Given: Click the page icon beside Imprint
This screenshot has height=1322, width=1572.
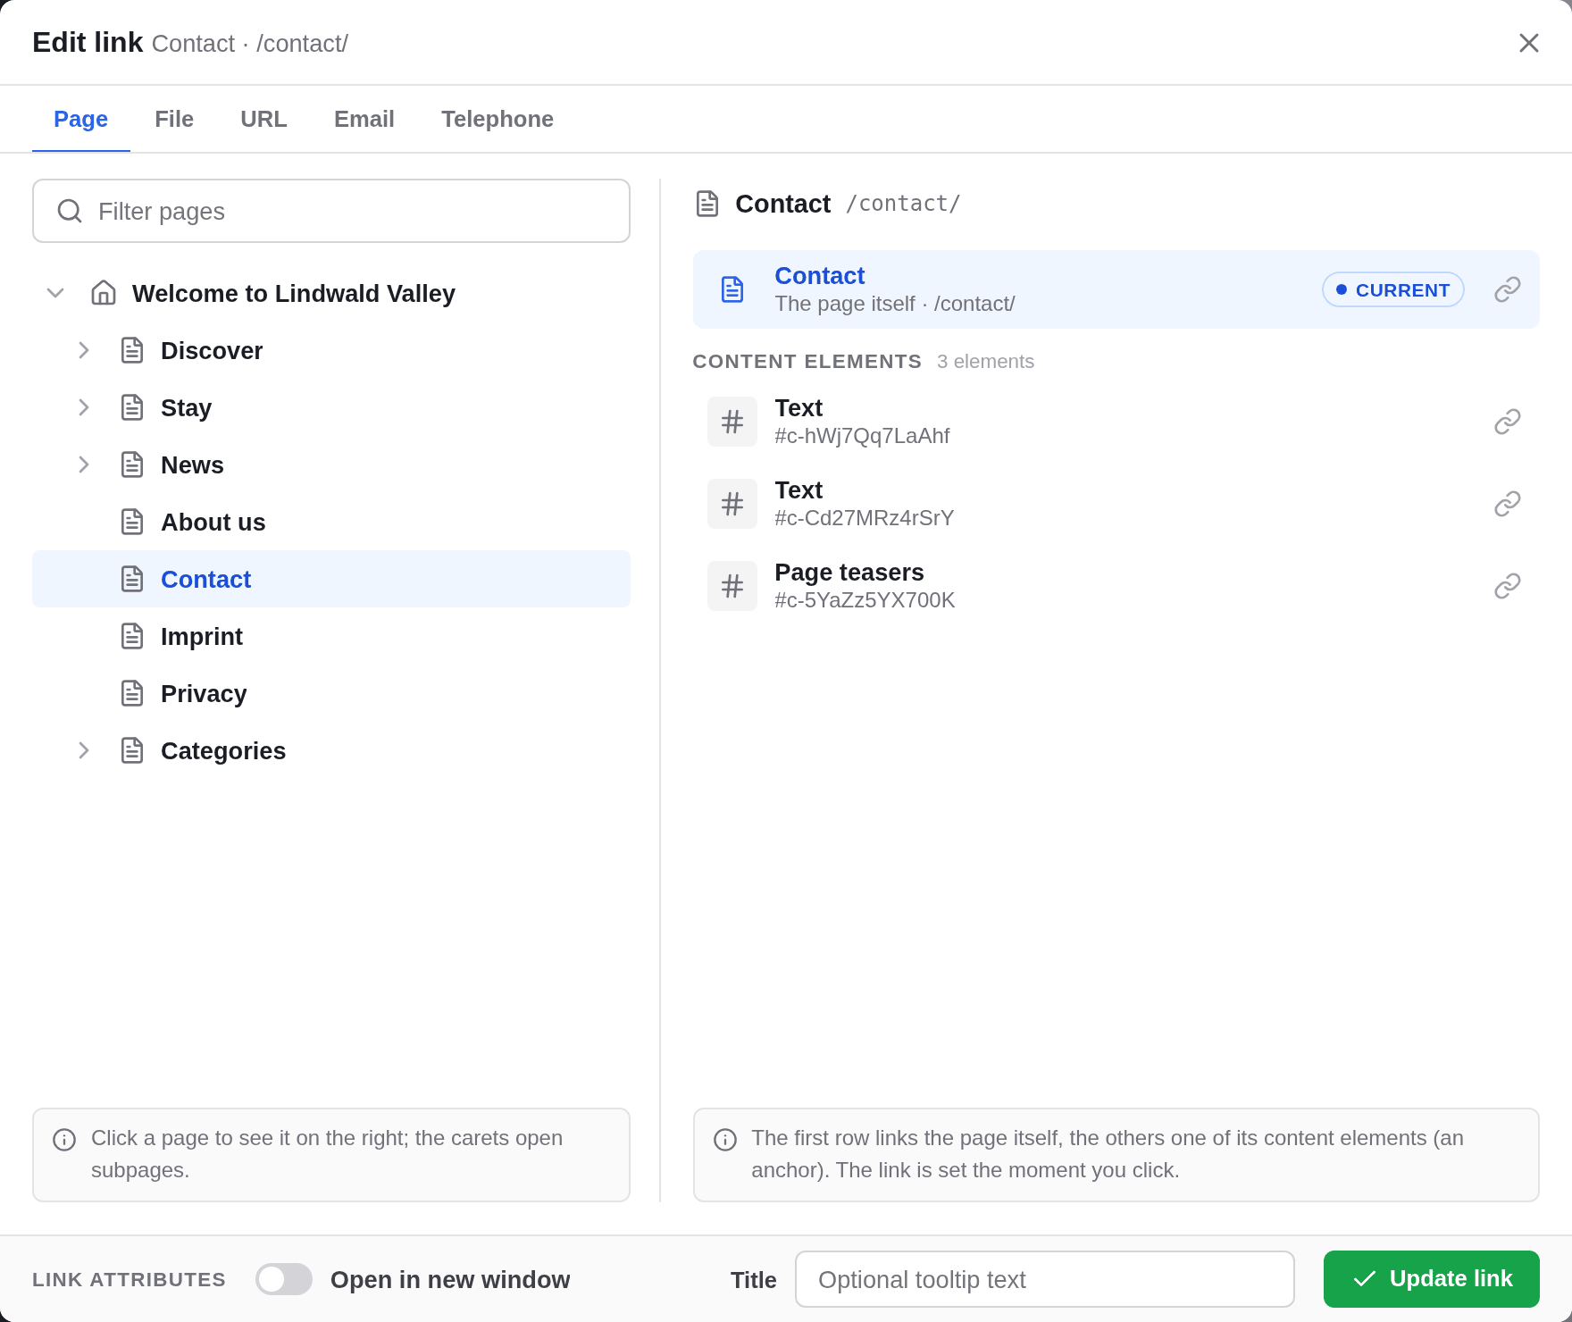Looking at the screenshot, I should point(132,636).
